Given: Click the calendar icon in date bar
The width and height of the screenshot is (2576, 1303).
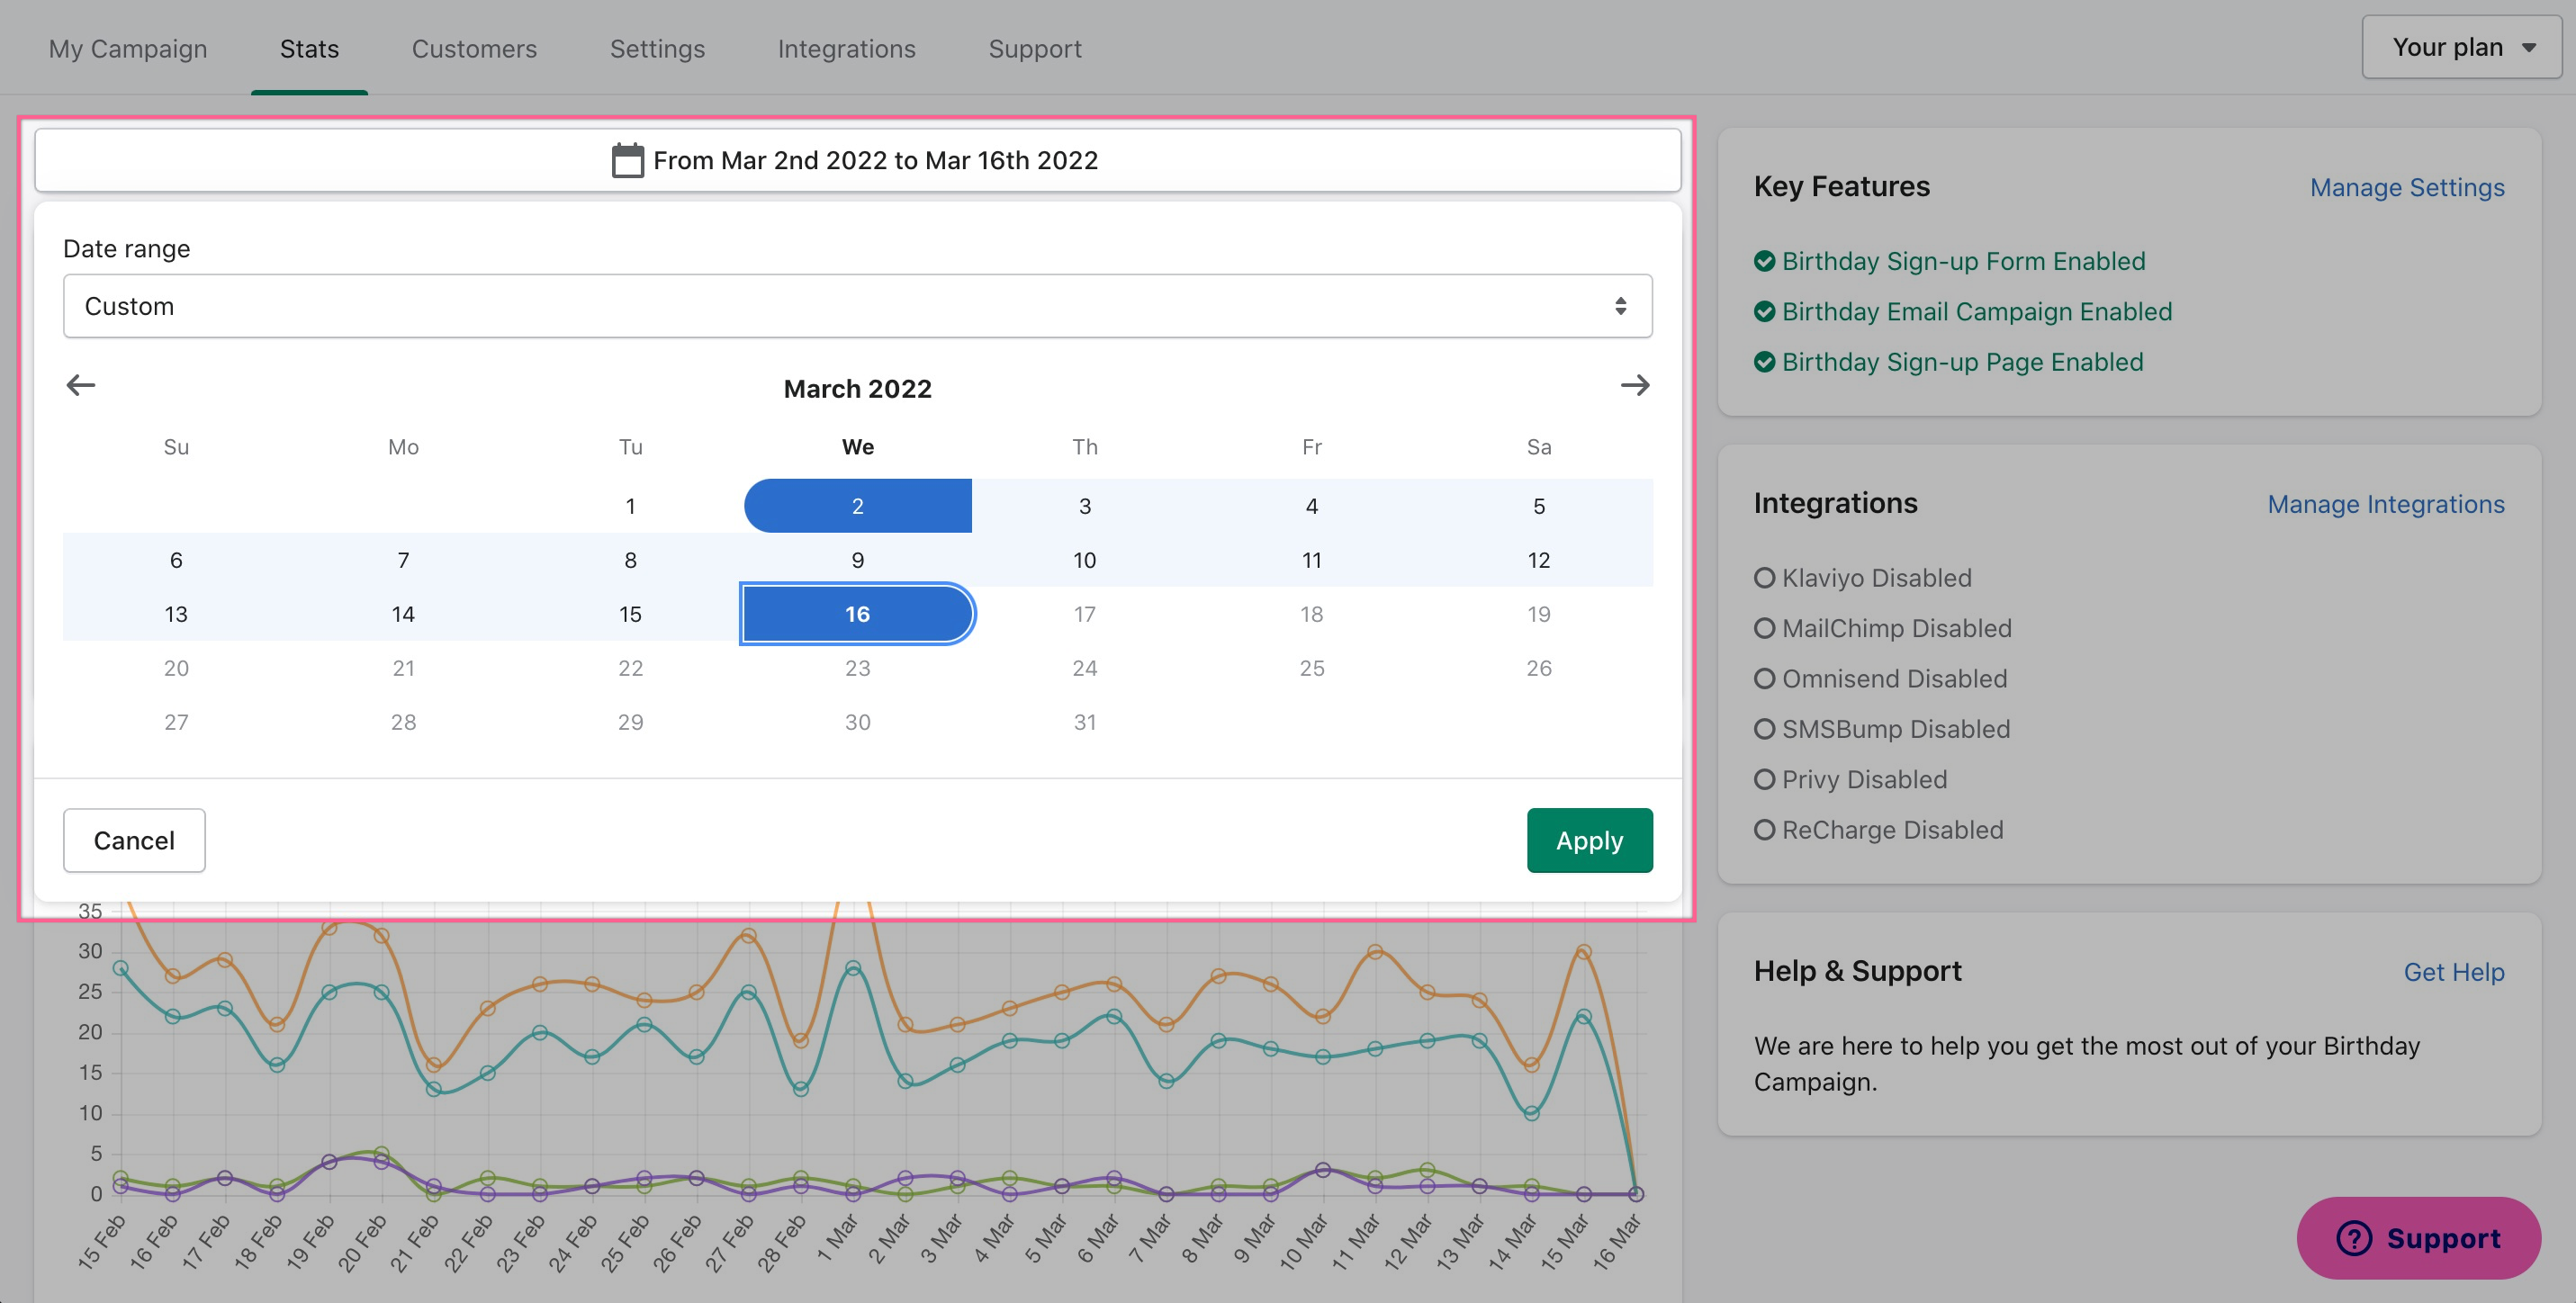Looking at the screenshot, I should [627, 160].
